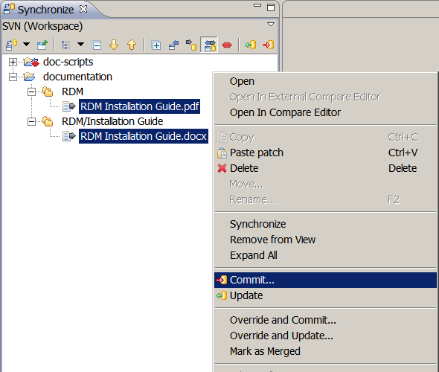
Task: Click the Pin Current Synchronization icon
Action: click(x=42, y=45)
